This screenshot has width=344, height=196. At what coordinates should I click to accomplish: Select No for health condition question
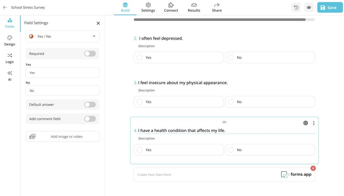click(x=270, y=150)
